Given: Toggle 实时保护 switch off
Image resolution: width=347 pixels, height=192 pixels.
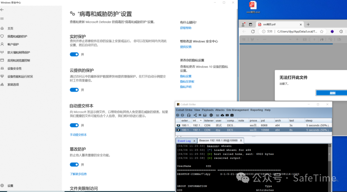Looking at the screenshot, I should (x=74, y=54).
